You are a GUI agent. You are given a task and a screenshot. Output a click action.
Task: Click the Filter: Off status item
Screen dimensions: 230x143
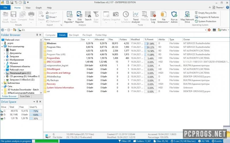click(x=124, y=141)
